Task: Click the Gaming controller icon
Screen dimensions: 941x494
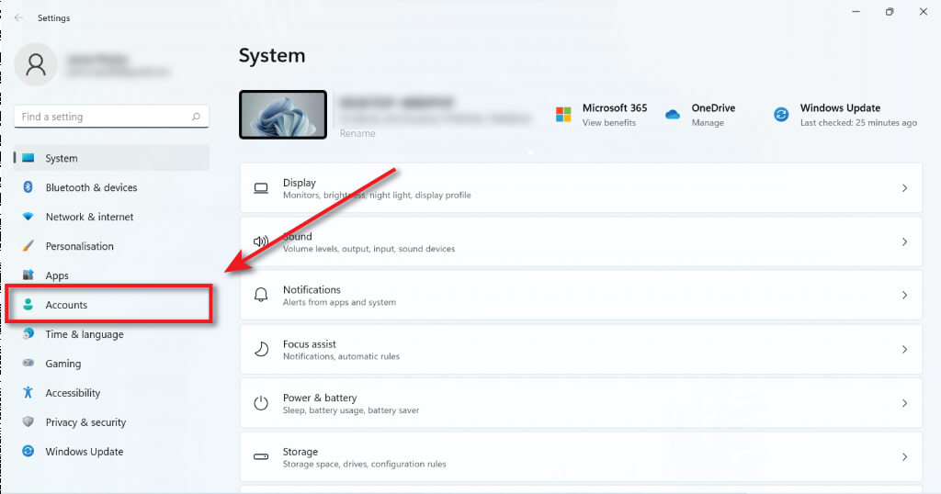Action: (28, 364)
